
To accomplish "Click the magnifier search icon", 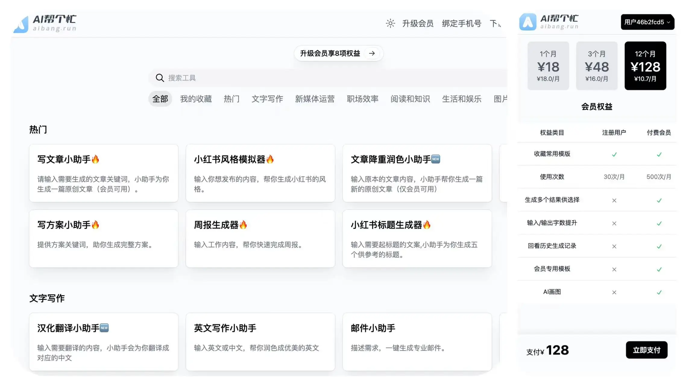I will click(159, 78).
